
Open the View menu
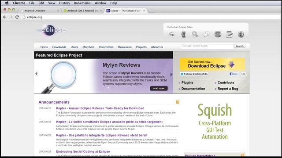tap(52, 3)
